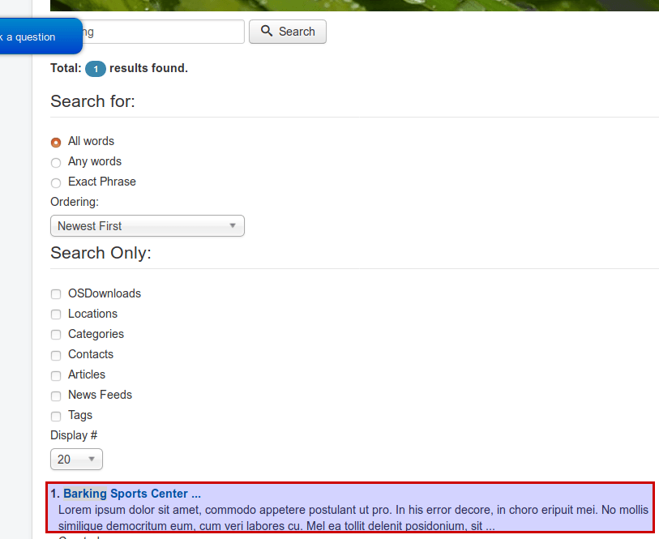The height and width of the screenshot is (539, 659).
Task: Open the Display # 20 dropdown
Action: (x=76, y=460)
